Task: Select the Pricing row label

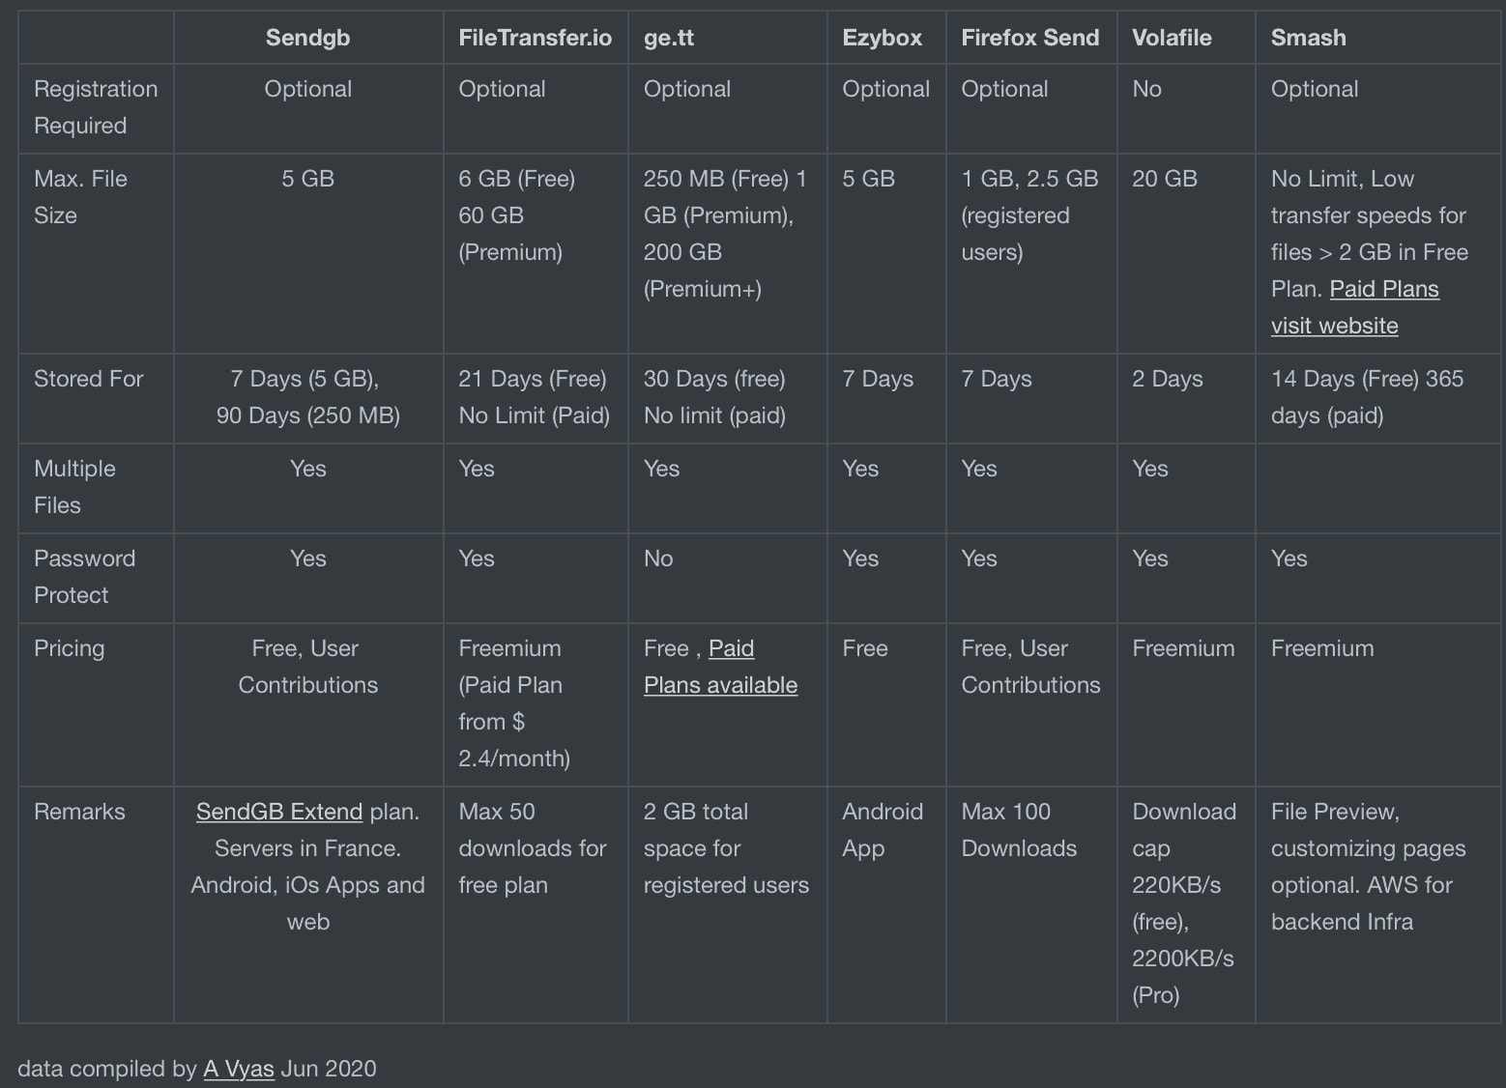Action: [70, 648]
